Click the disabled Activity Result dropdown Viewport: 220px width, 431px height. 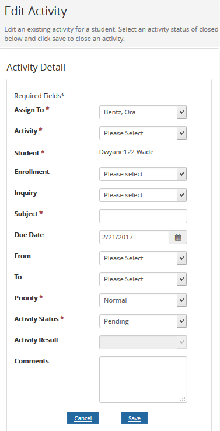(143, 342)
